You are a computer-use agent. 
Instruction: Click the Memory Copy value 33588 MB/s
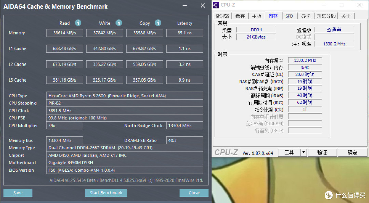click(145, 33)
